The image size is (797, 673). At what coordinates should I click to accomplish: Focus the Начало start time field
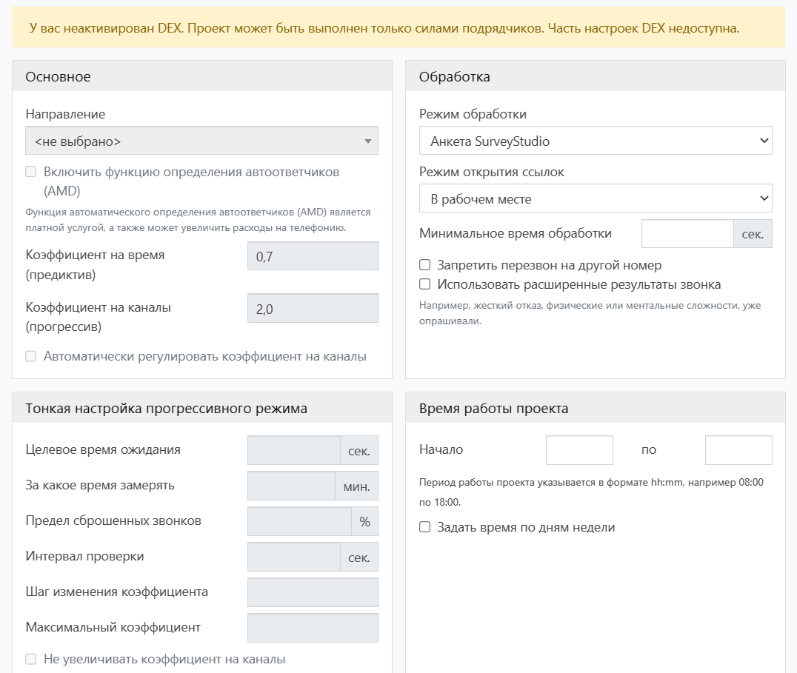[579, 450]
